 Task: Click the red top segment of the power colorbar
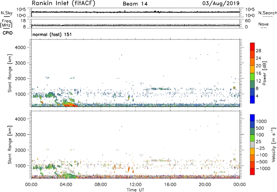point(252,46)
